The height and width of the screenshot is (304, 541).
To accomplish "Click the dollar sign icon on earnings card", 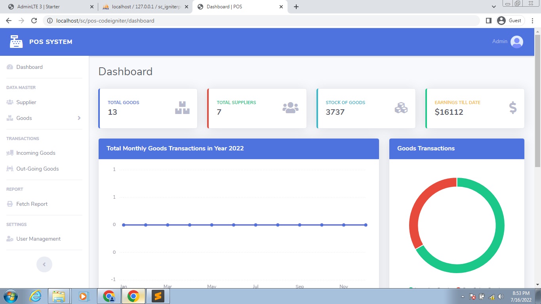I will click(512, 107).
